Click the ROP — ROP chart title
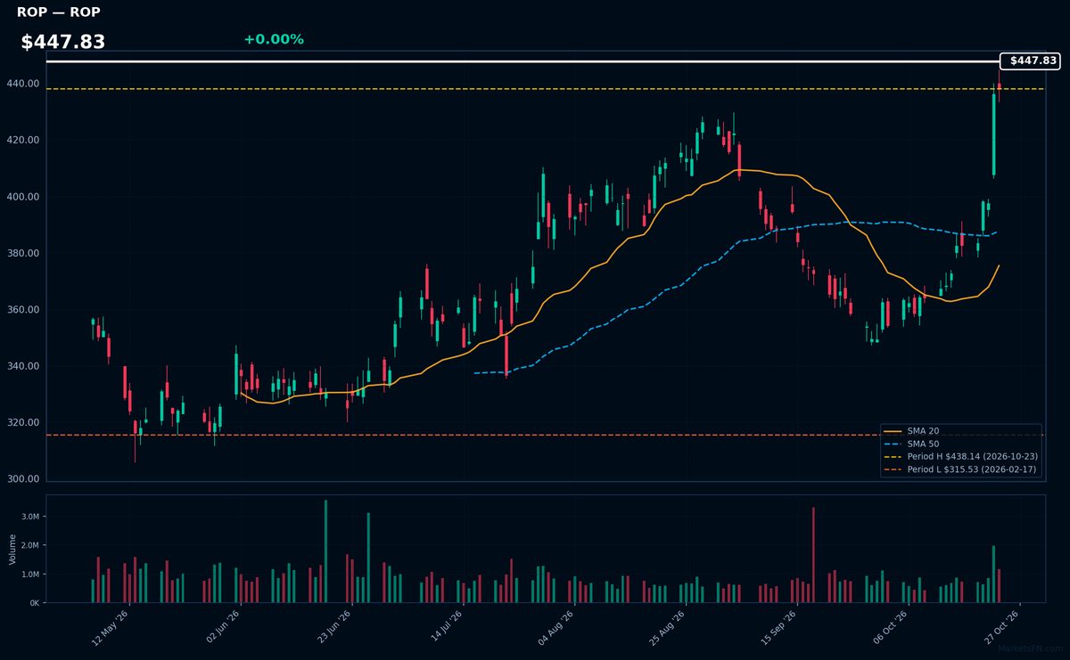1070x660 pixels. (x=59, y=12)
